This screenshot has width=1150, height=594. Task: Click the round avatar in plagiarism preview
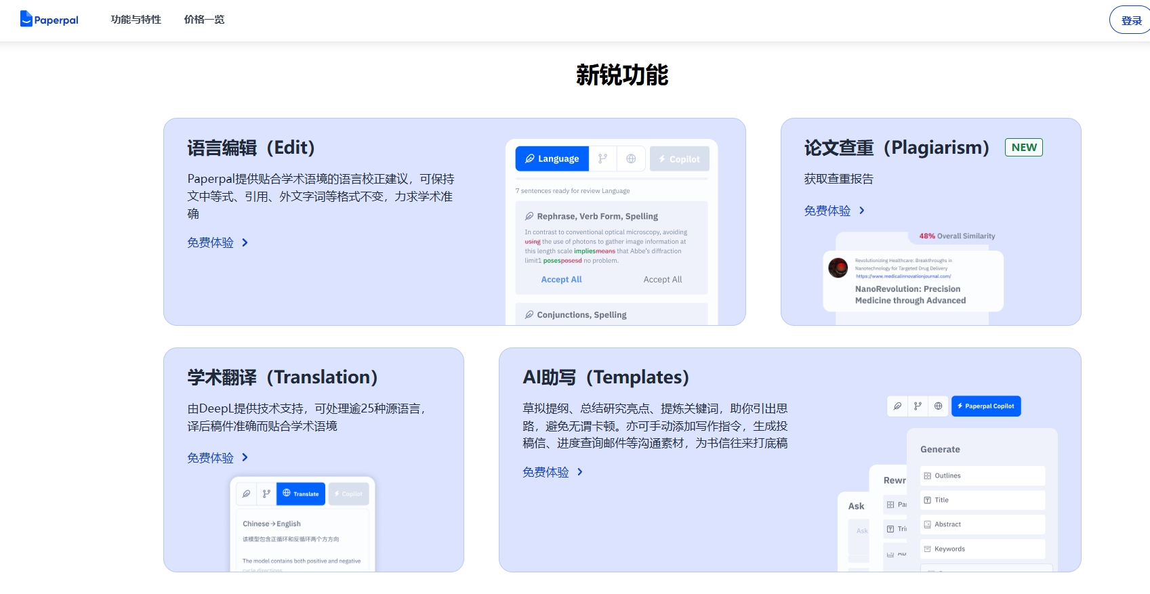[838, 268]
